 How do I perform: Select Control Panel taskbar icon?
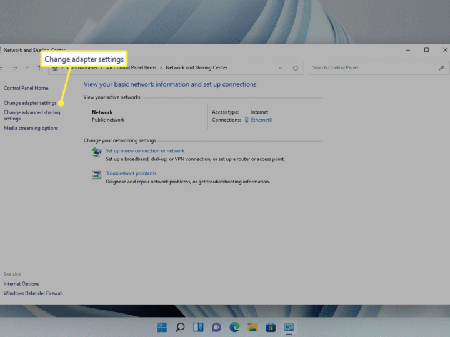289,327
